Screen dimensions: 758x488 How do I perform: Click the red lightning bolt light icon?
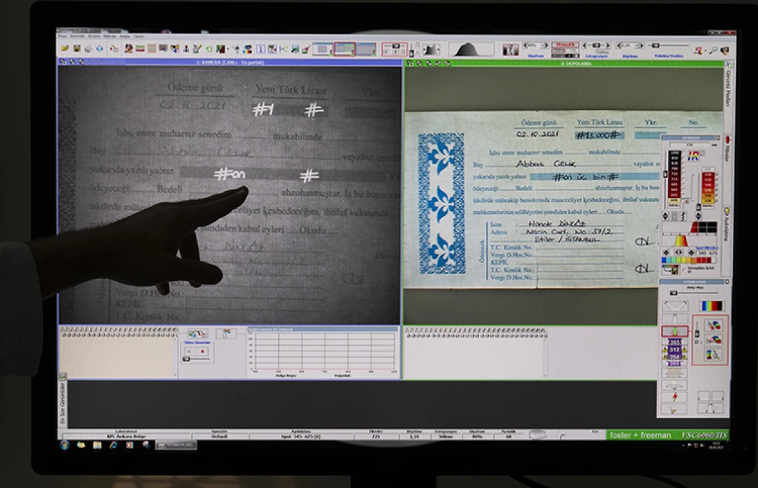[674, 397]
